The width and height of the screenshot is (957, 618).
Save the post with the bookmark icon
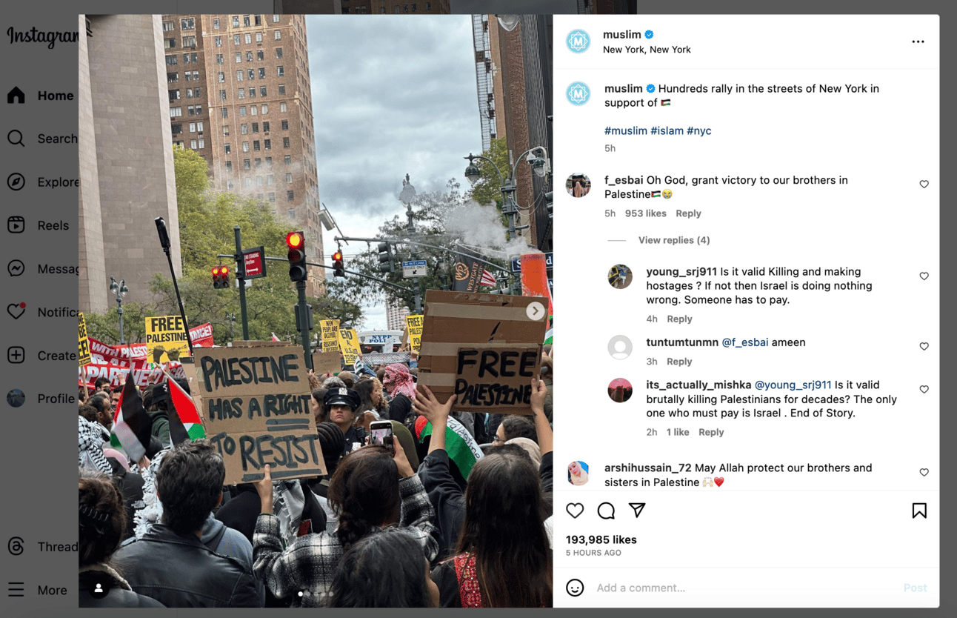click(919, 511)
